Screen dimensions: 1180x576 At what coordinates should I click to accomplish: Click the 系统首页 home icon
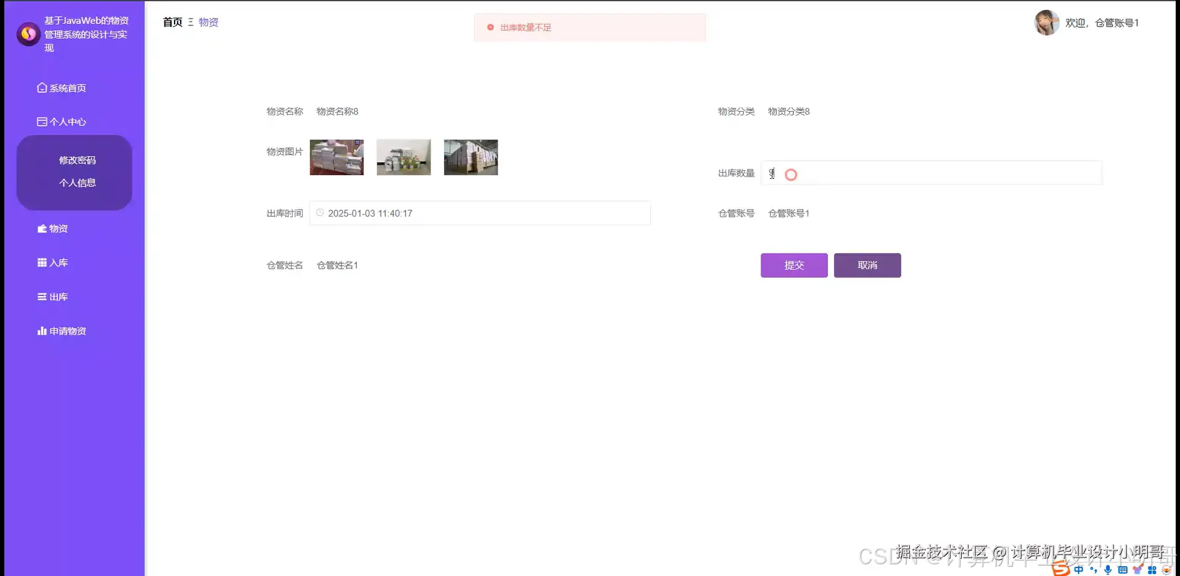pyautogui.click(x=41, y=88)
